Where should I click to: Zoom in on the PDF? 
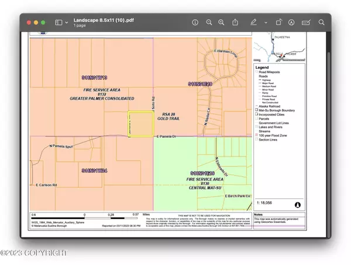(x=221, y=22)
